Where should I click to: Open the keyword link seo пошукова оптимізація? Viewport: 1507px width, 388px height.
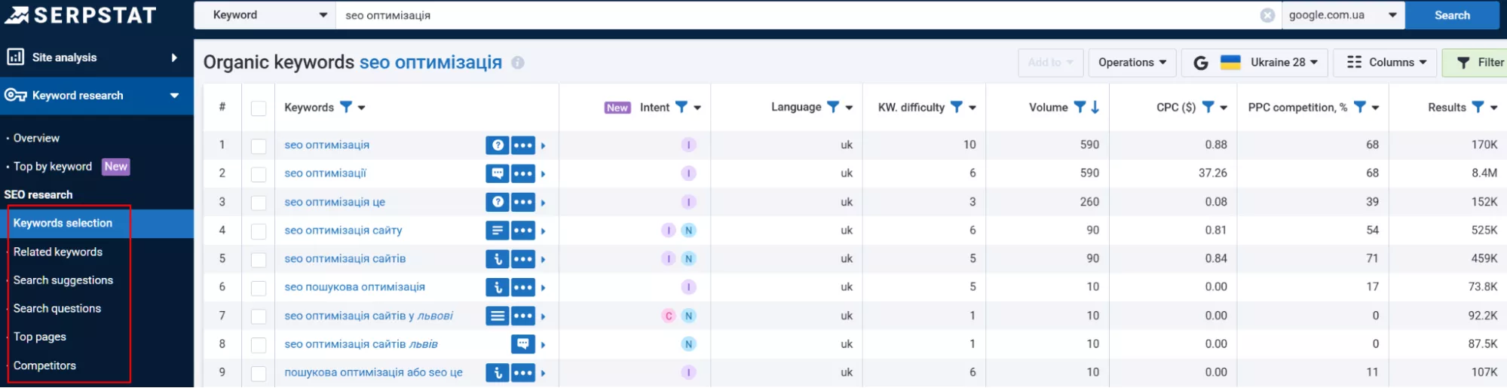pos(354,287)
